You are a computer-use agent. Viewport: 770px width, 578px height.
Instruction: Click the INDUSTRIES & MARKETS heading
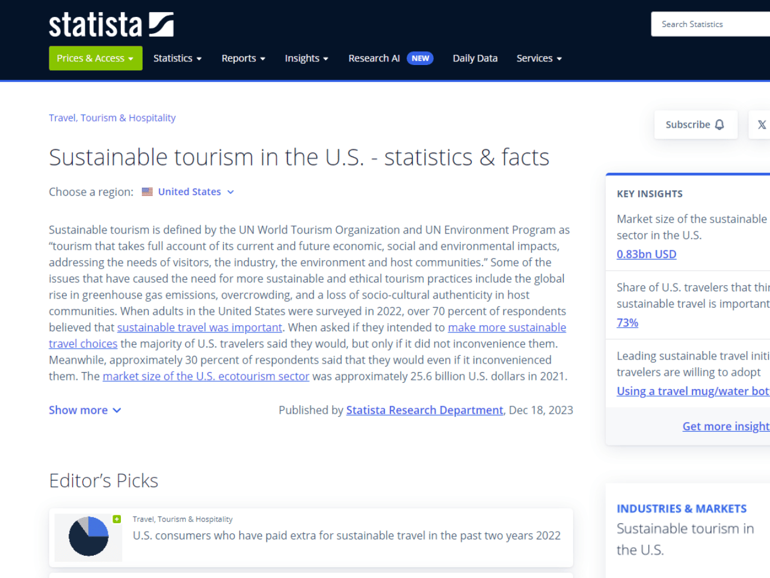pos(682,509)
